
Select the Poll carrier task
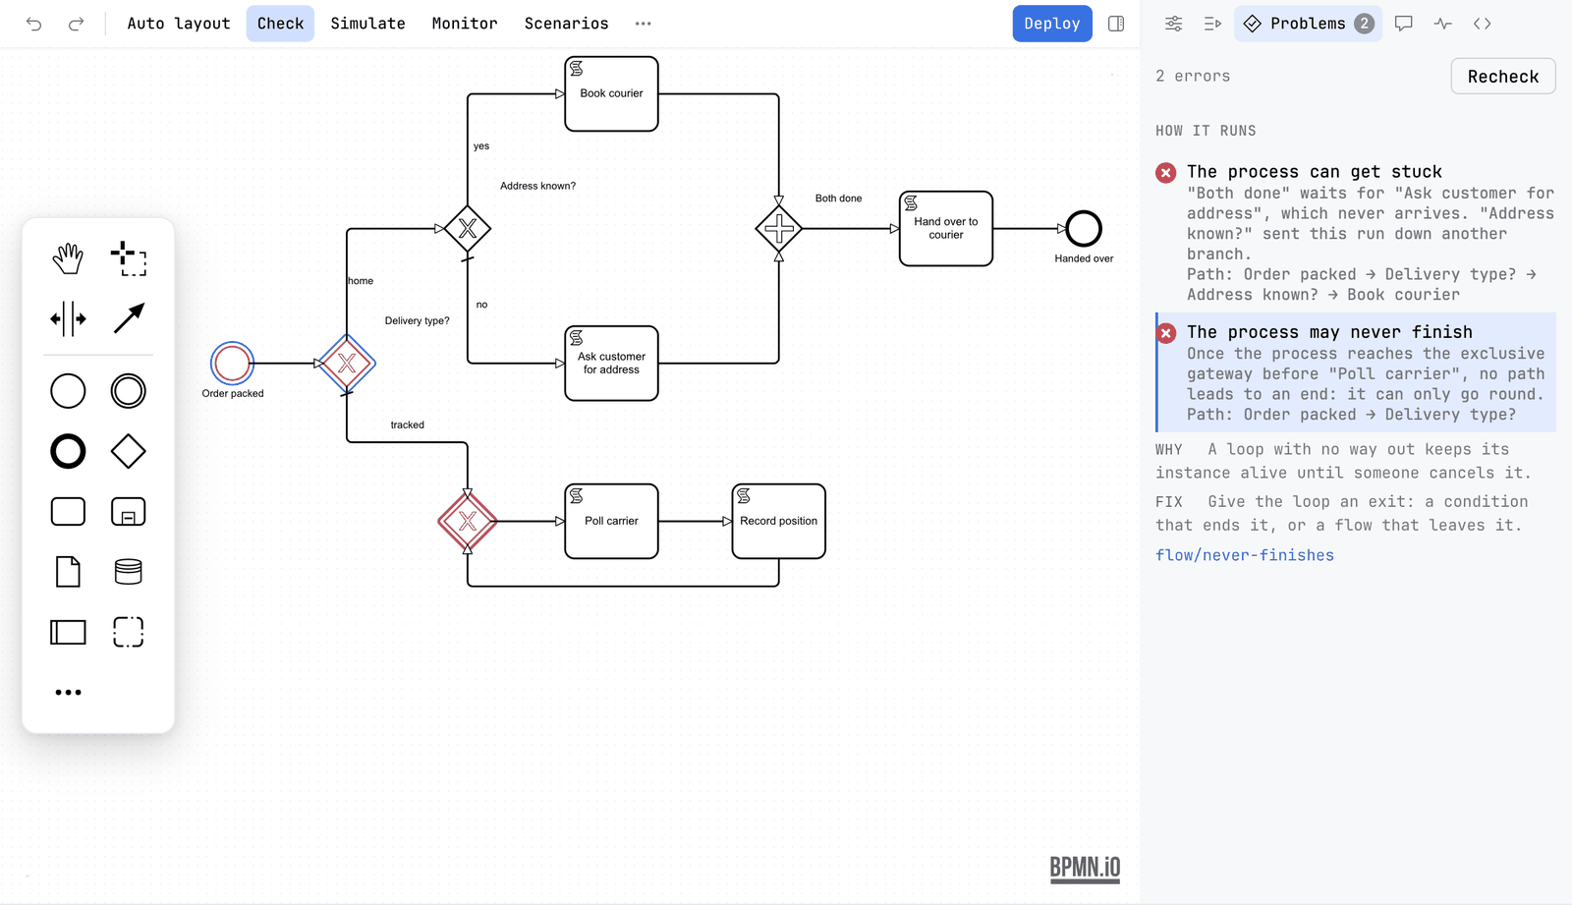[611, 521]
